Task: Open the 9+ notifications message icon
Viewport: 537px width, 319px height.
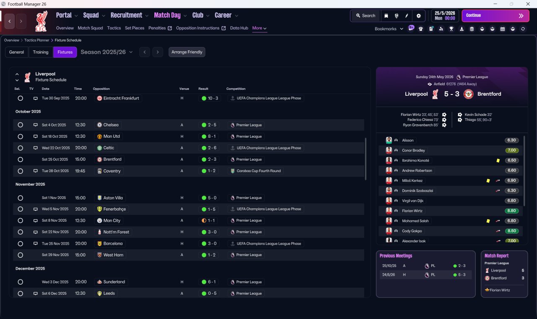Action: pyautogui.click(x=411, y=28)
